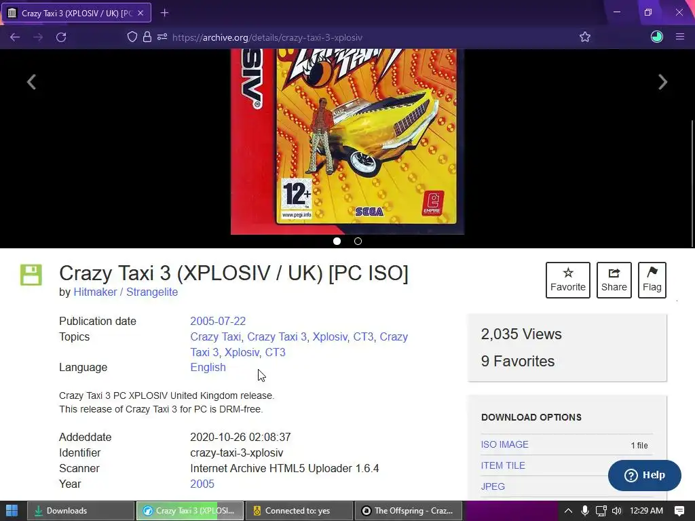Switch to The Offspring taskbar window
Screen dimensions: 695x521
409,511
